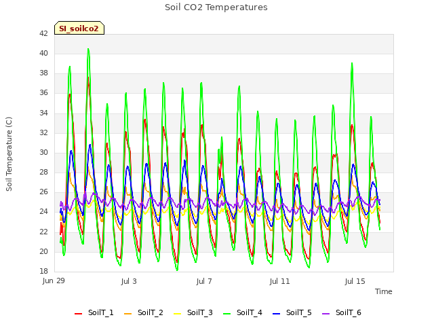The image size is (434, 326).
Task: Click the 28 y-axis tick label
Action: tap(43, 172)
